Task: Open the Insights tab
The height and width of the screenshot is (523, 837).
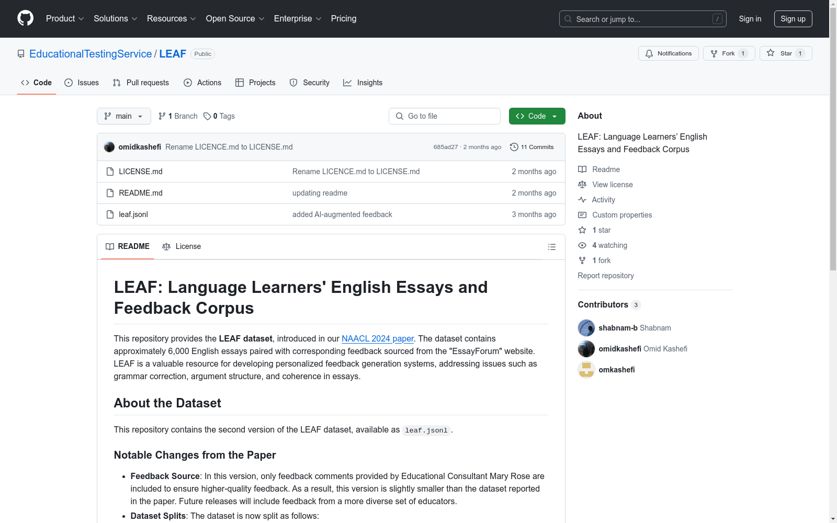Action: 363,83
